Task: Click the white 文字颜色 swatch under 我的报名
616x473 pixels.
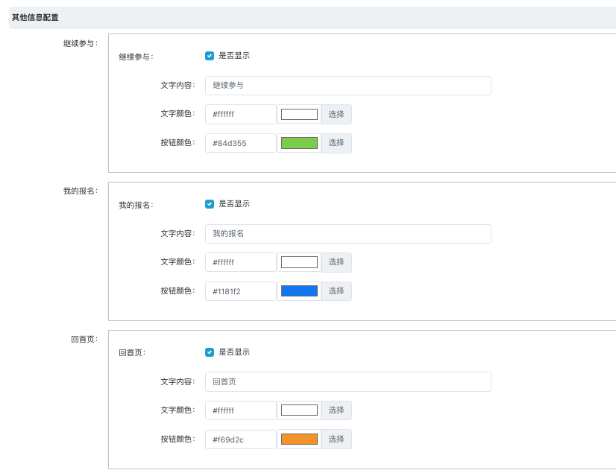Action: point(299,262)
